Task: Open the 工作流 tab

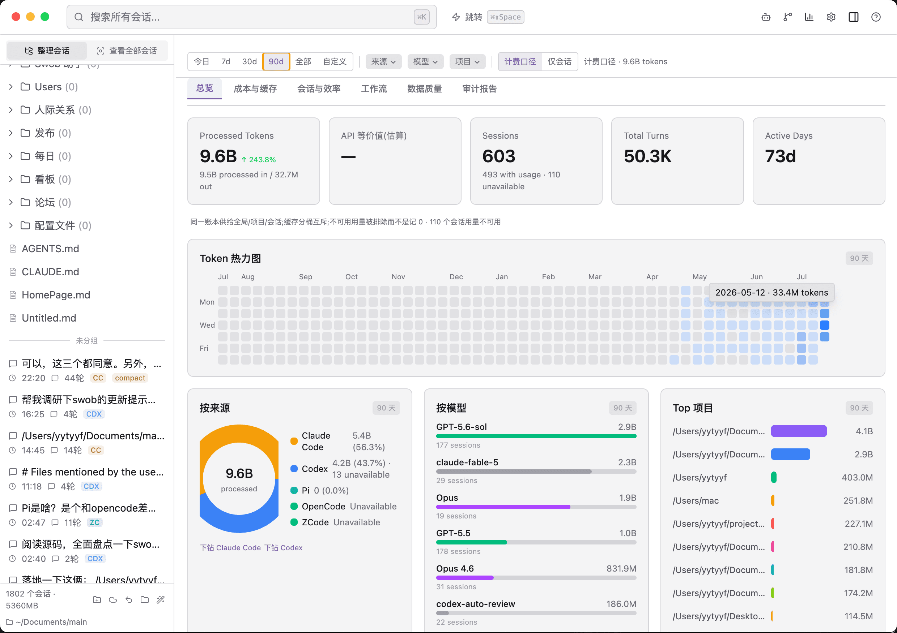Action: 374,89
